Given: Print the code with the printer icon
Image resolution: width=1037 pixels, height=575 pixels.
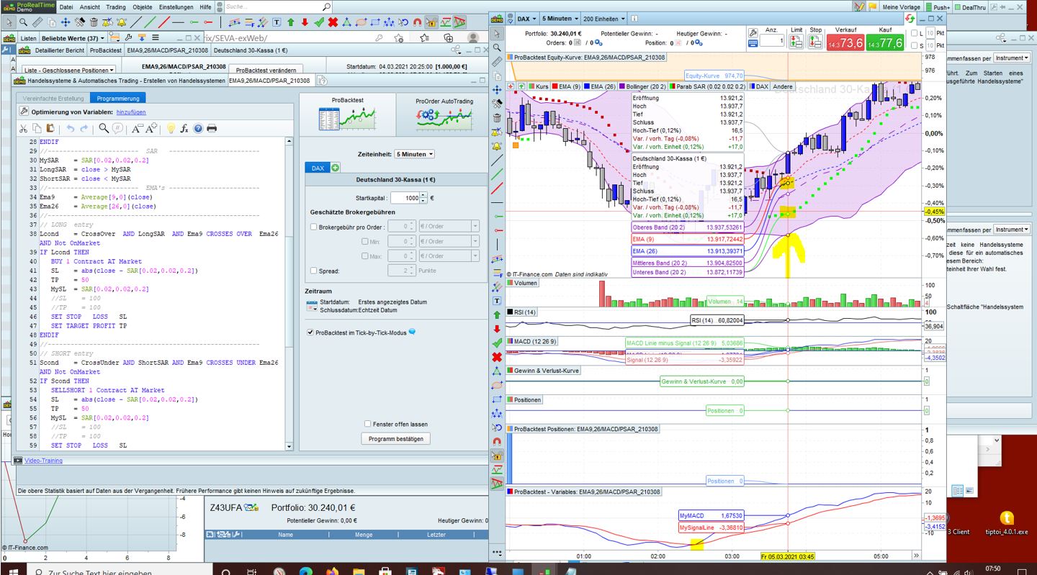Looking at the screenshot, I should click(x=212, y=128).
